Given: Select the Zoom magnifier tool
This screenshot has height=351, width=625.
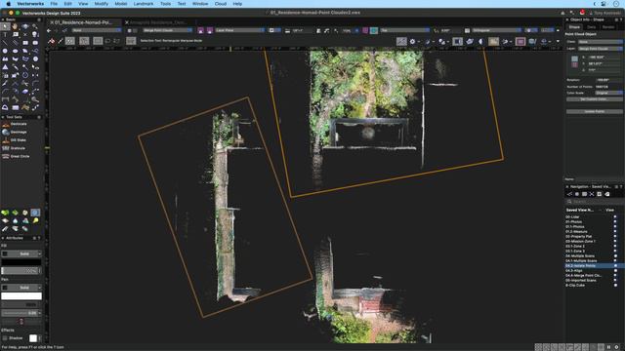Looking at the screenshot, I should (35, 26).
